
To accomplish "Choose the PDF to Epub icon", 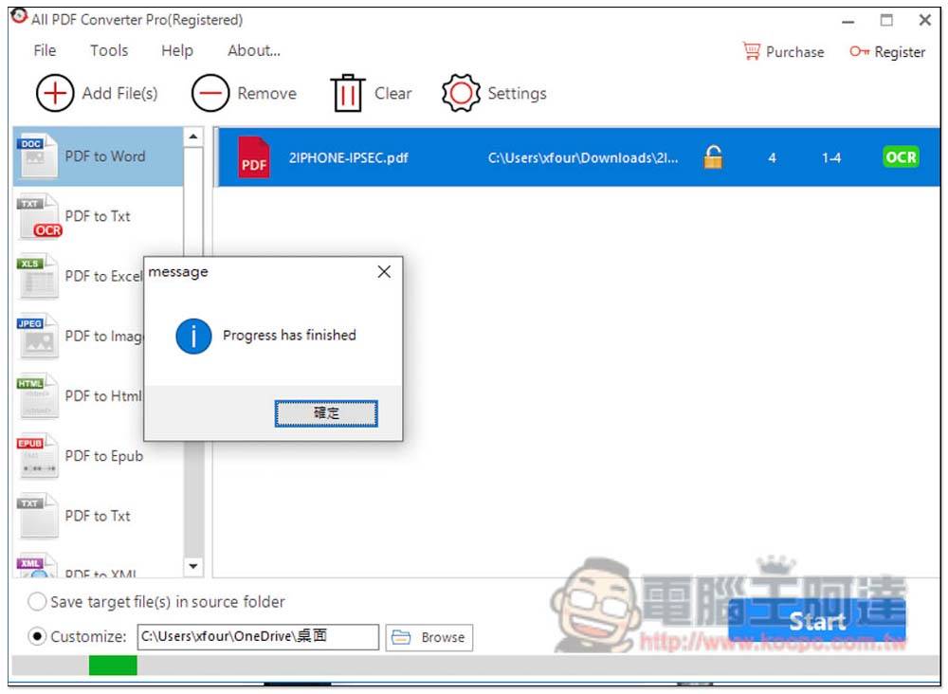I will coord(38,457).
